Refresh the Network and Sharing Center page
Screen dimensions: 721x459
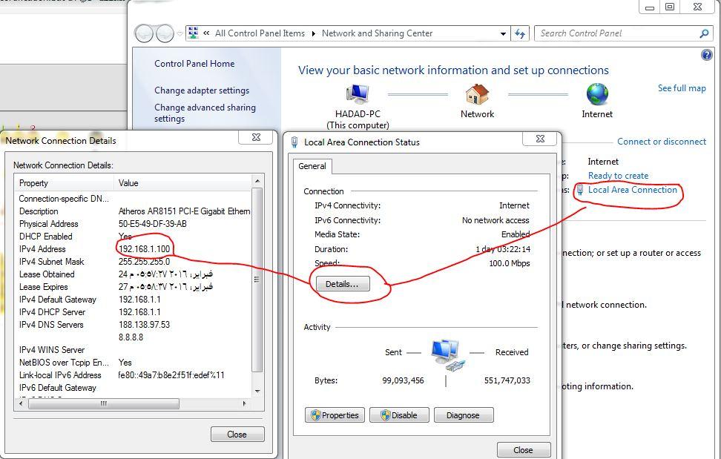coord(520,33)
